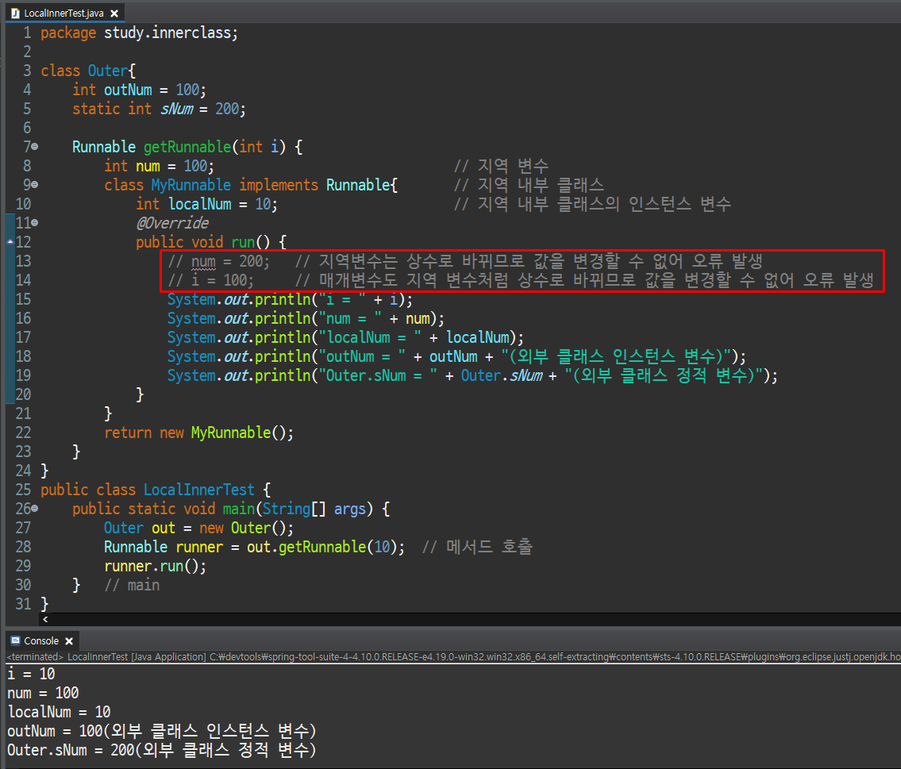Close the LocalInnerTest.java tab
901x769 pixels.
114,13
